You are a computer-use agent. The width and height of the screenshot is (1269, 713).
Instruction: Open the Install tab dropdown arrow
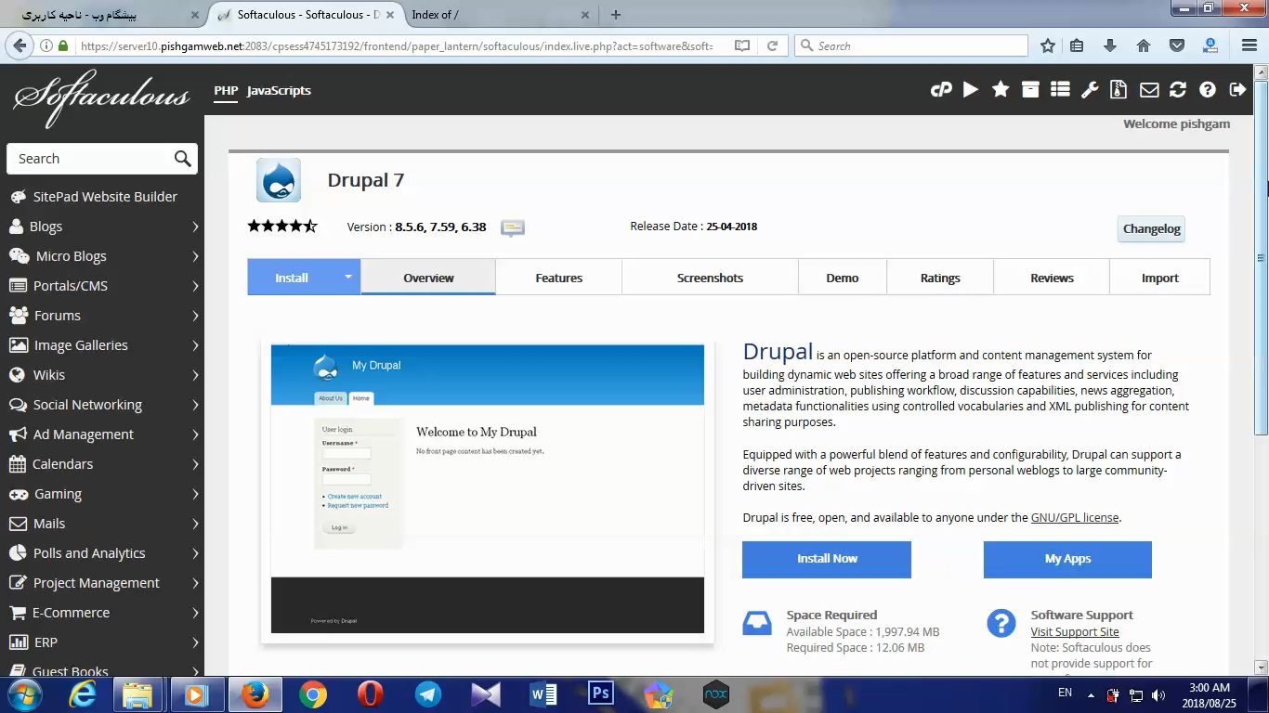click(348, 277)
